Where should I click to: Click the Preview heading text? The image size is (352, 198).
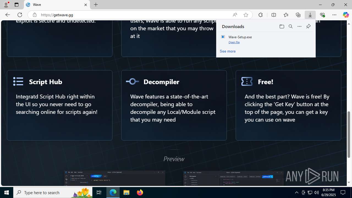coord(174,159)
